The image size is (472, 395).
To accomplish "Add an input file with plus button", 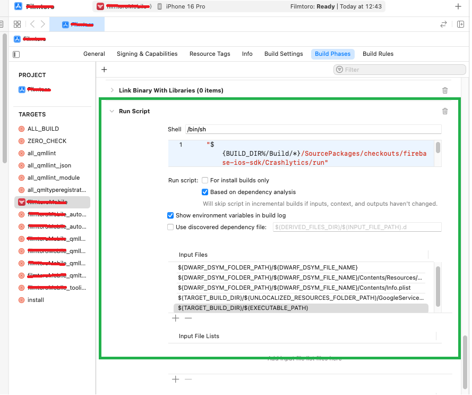I will (176, 318).
